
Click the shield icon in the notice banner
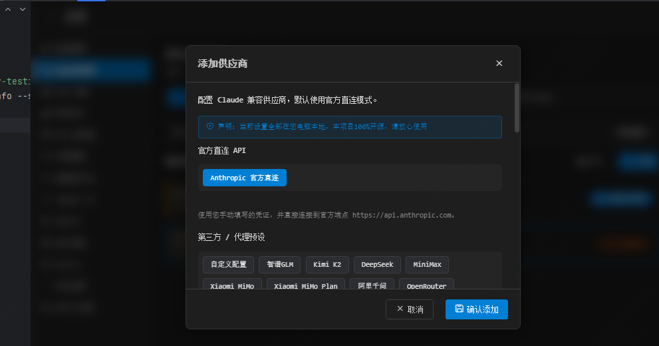pos(209,126)
